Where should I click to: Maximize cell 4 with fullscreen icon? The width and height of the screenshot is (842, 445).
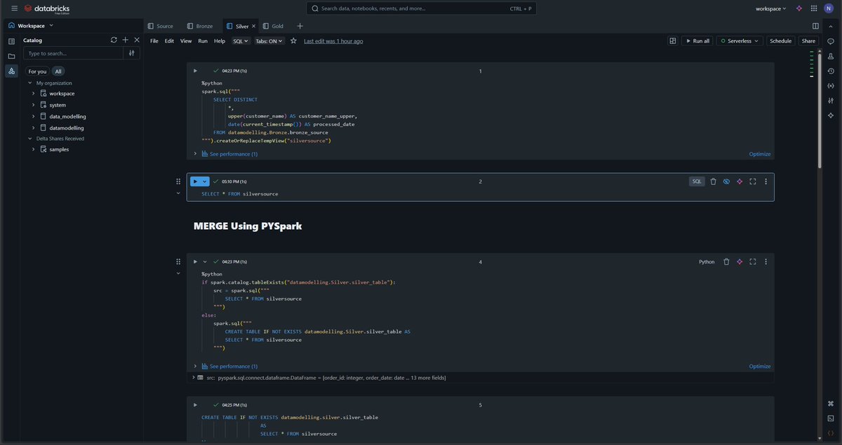(x=753, y=261)
